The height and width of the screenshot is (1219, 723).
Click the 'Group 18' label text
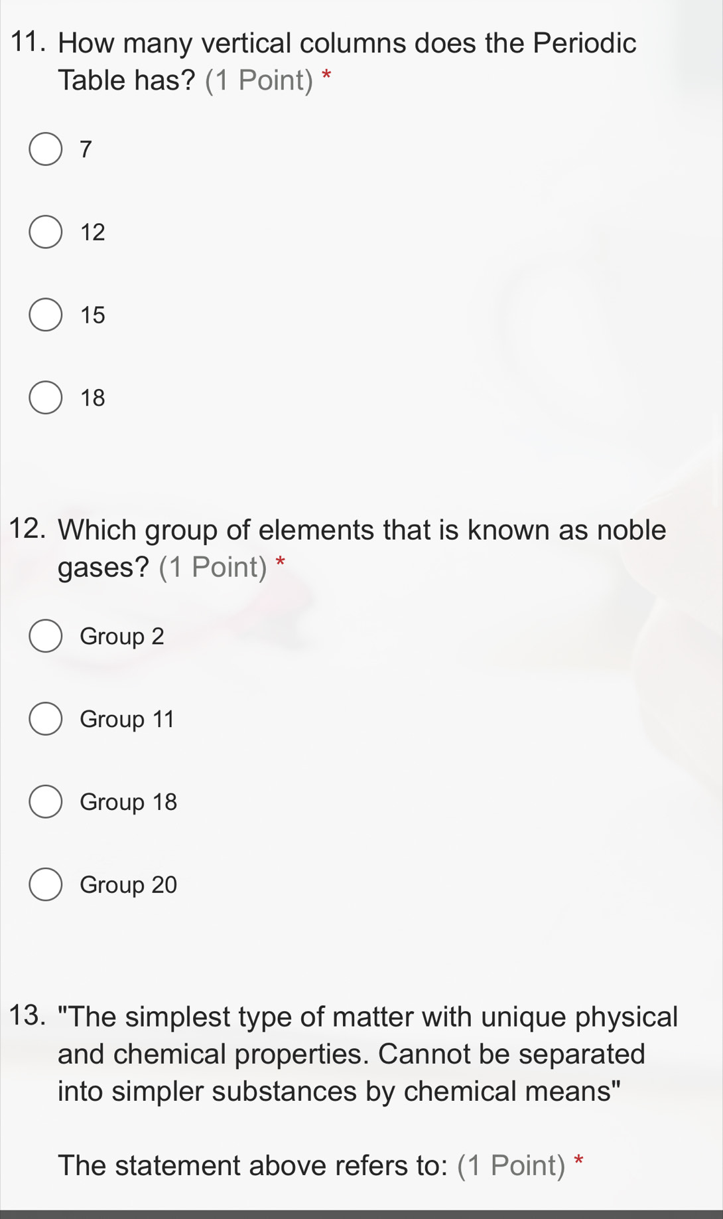tap(129, 802)
